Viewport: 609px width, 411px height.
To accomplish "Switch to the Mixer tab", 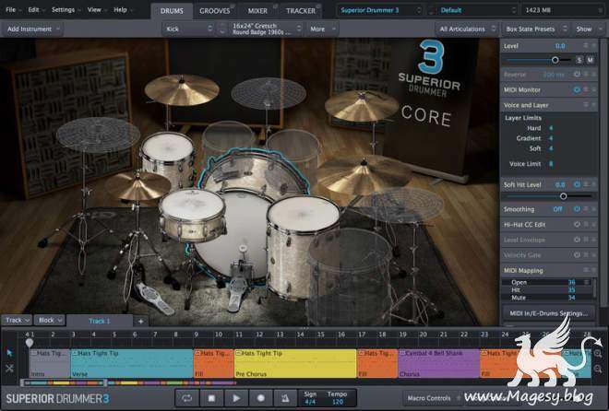I will pos(257,11).
